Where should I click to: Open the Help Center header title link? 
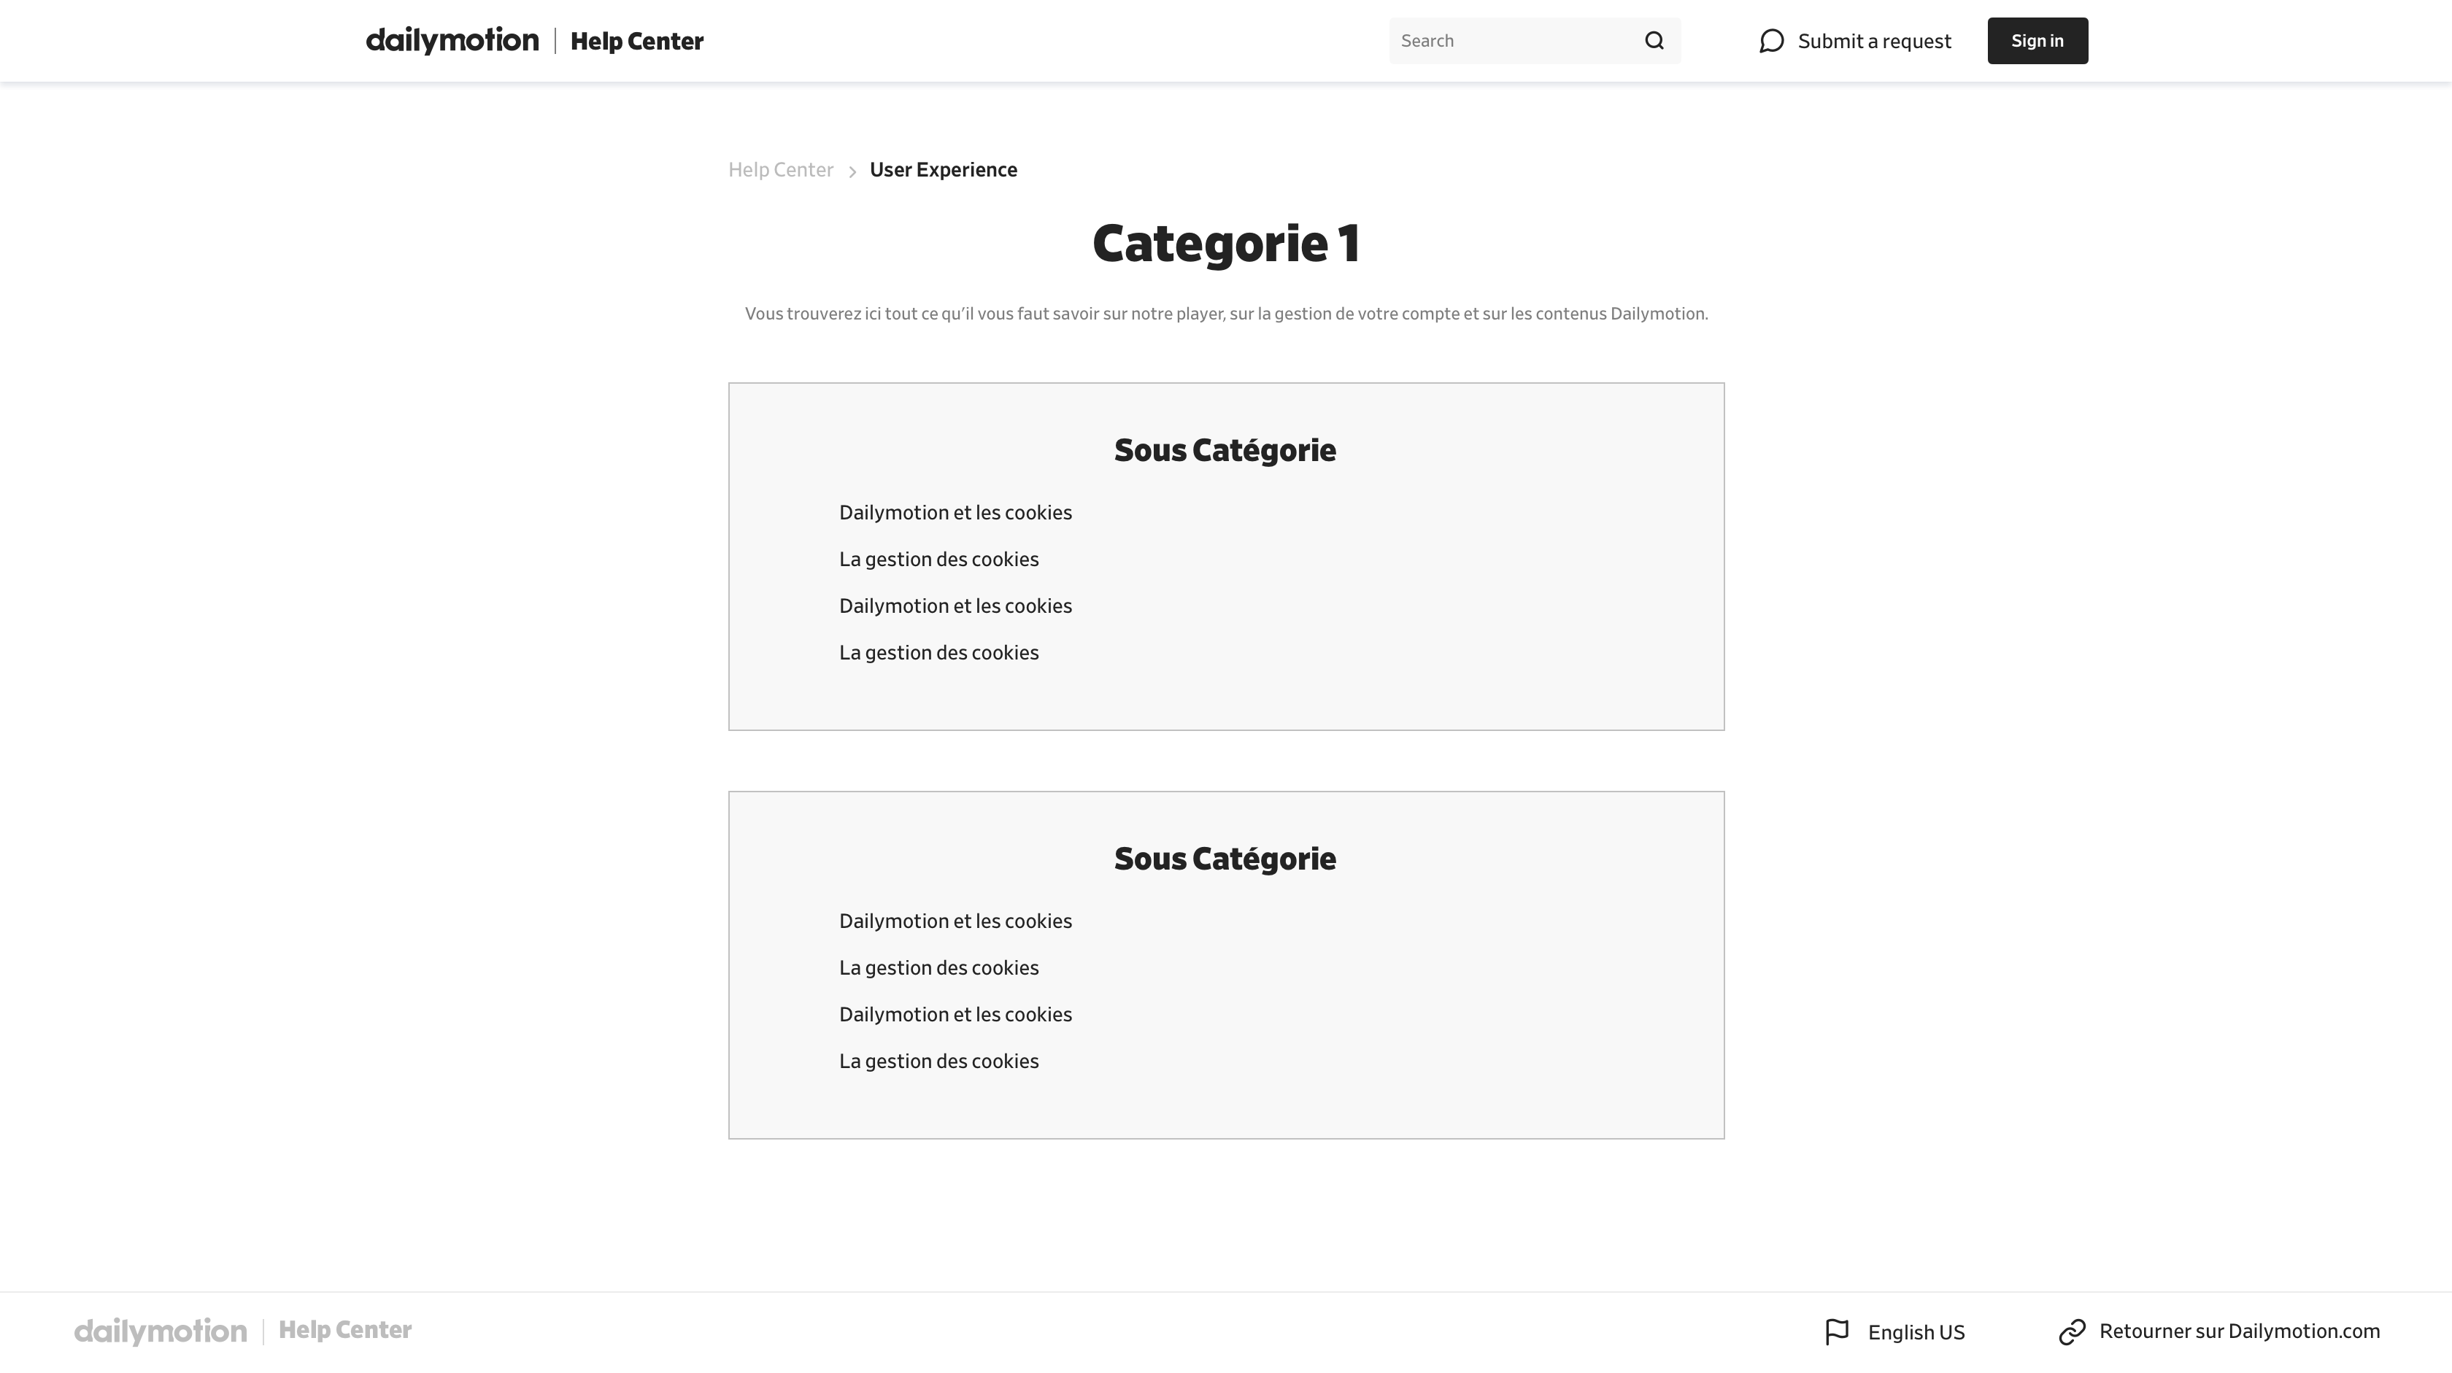(637, 41)
